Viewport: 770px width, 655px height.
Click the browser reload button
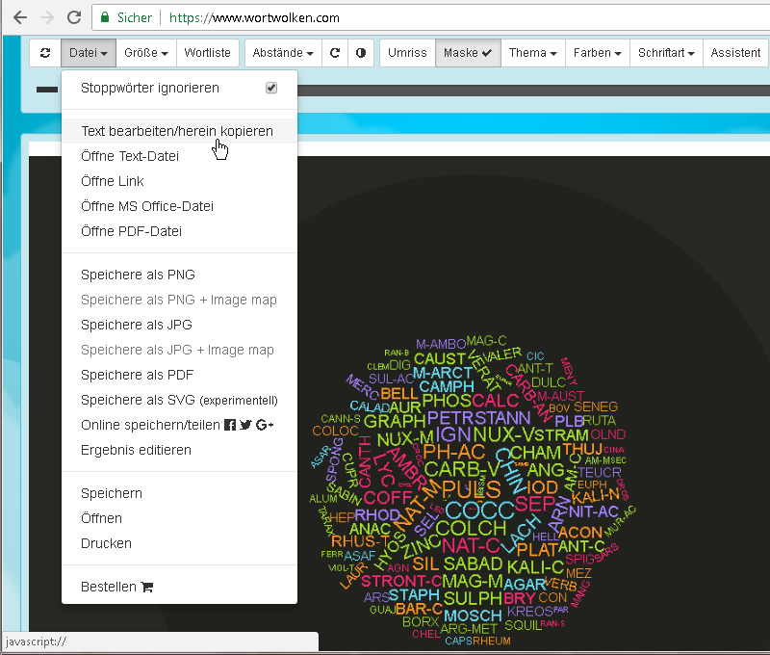coord(74,17)
